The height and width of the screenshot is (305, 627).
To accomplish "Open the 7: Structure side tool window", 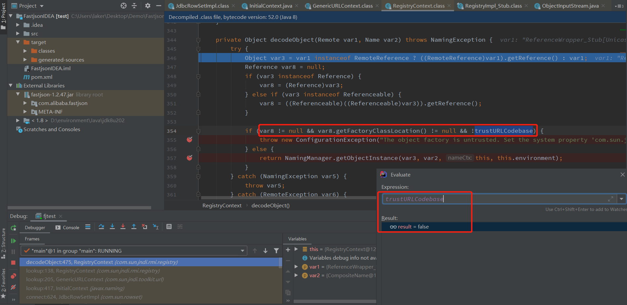I will (x=3, y=243).
